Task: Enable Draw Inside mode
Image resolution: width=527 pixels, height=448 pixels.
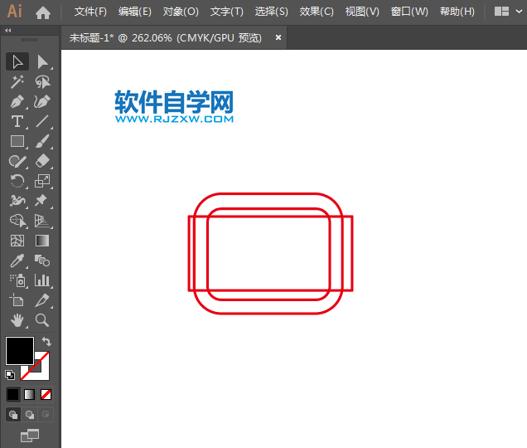Action: 46,415
